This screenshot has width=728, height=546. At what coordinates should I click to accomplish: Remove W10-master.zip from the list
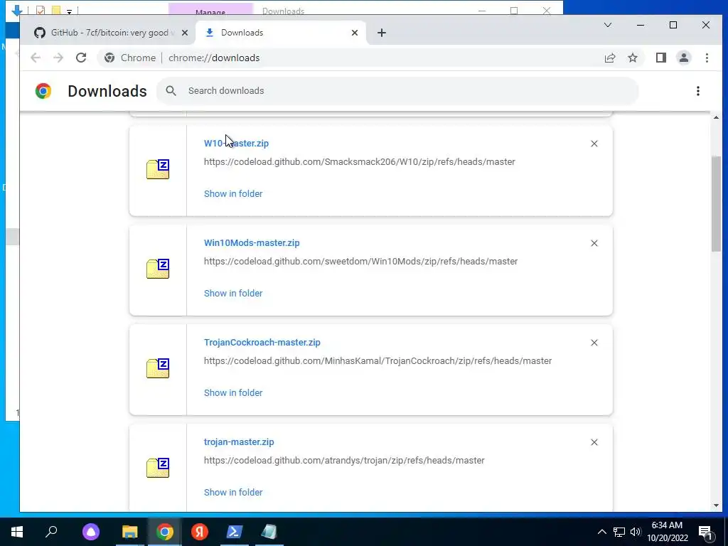pos(594,144)
